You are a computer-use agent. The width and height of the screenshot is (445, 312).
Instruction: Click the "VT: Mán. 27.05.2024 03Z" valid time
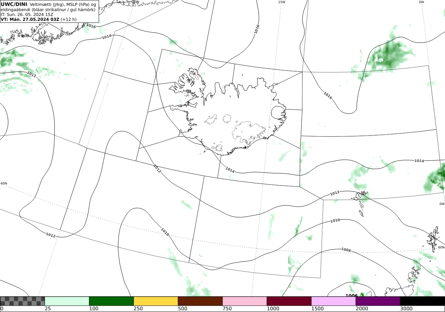click(30, 19)
